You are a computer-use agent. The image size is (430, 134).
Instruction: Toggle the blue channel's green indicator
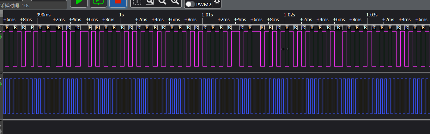click(x=0, y=84)
